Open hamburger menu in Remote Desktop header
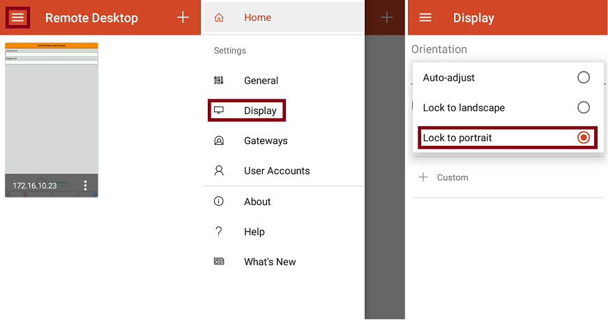608x320 pixels. [17, 17]
